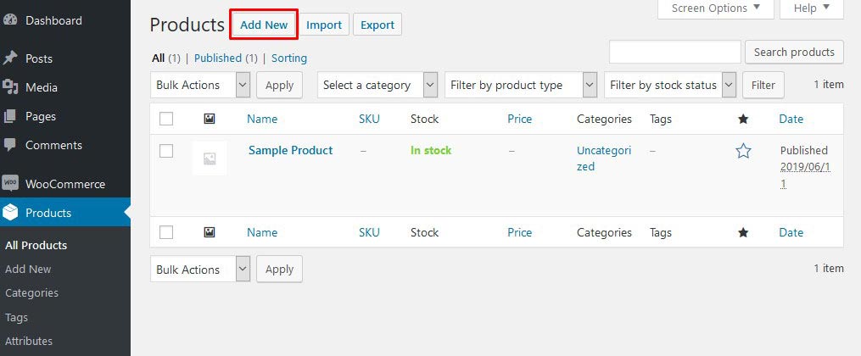Open the WooCommerce menu
This screenshot has width=861, height=356.
(65, 184)
